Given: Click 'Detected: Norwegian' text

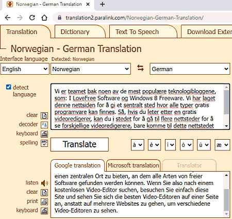Looking at the screenshot, I should click(73, 59).
